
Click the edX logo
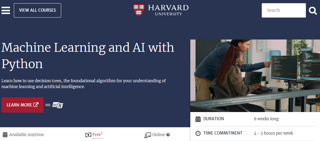pos(58,105)
